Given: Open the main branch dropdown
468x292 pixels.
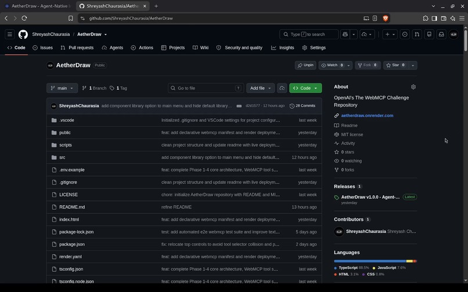Looking at the screenshot, I should [62, 88].
